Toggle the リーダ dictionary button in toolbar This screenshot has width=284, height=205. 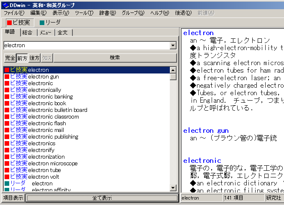pos(50,23)
